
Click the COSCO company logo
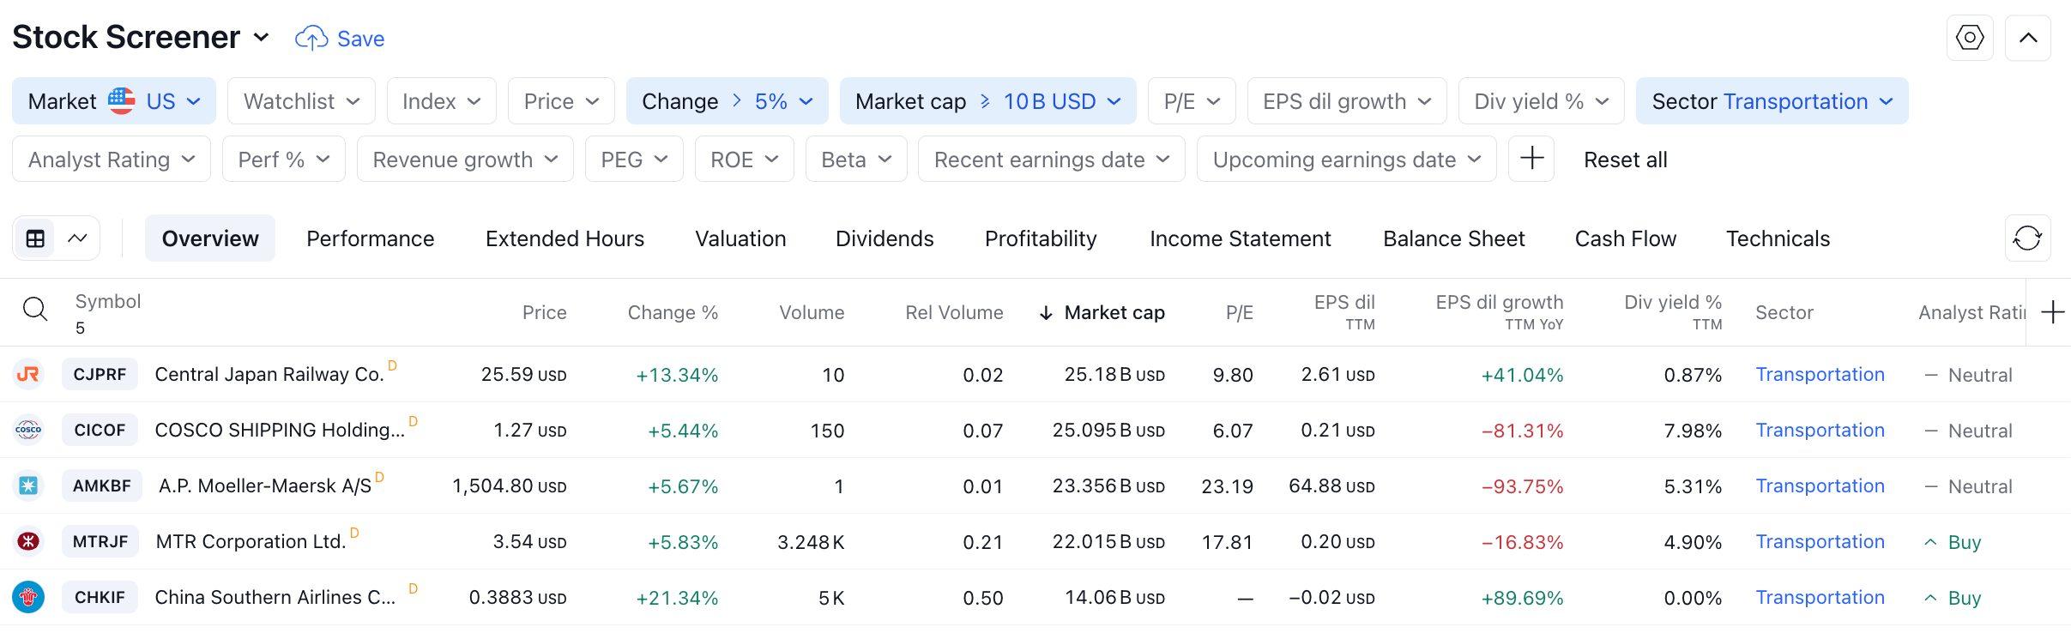click(x=28, y=430)
